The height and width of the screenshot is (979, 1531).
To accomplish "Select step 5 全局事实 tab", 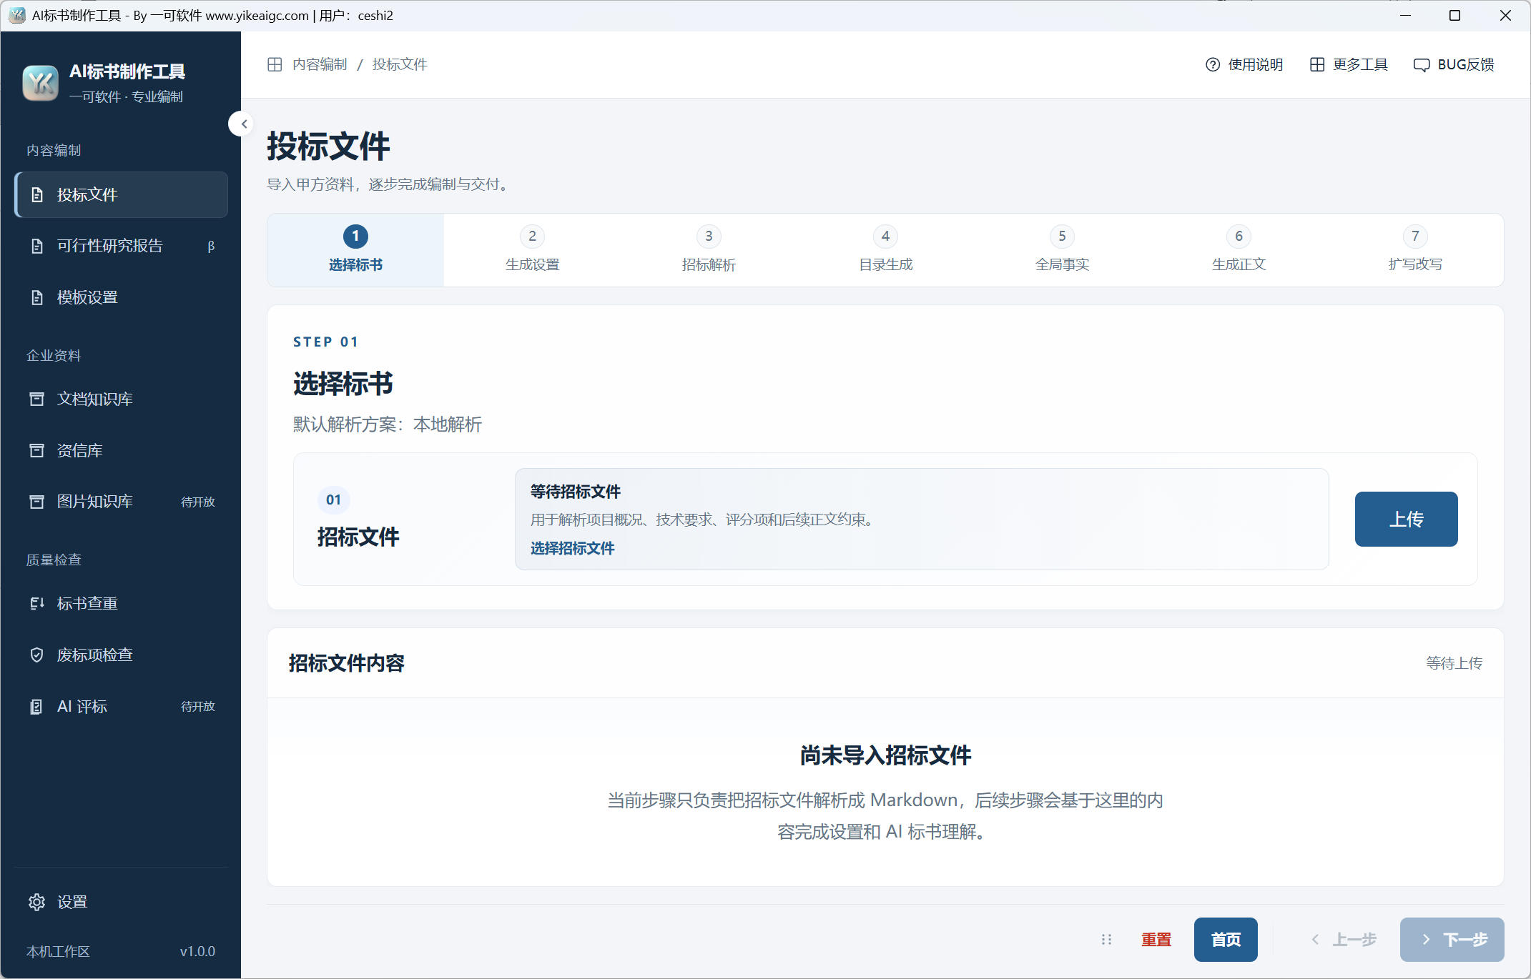I will click(1062, 250).
